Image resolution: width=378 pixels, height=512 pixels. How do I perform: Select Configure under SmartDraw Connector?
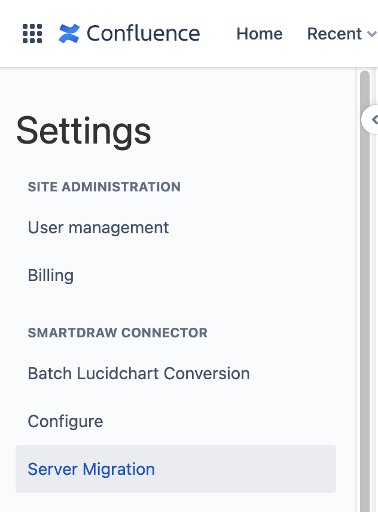click(x=65, y=421)
